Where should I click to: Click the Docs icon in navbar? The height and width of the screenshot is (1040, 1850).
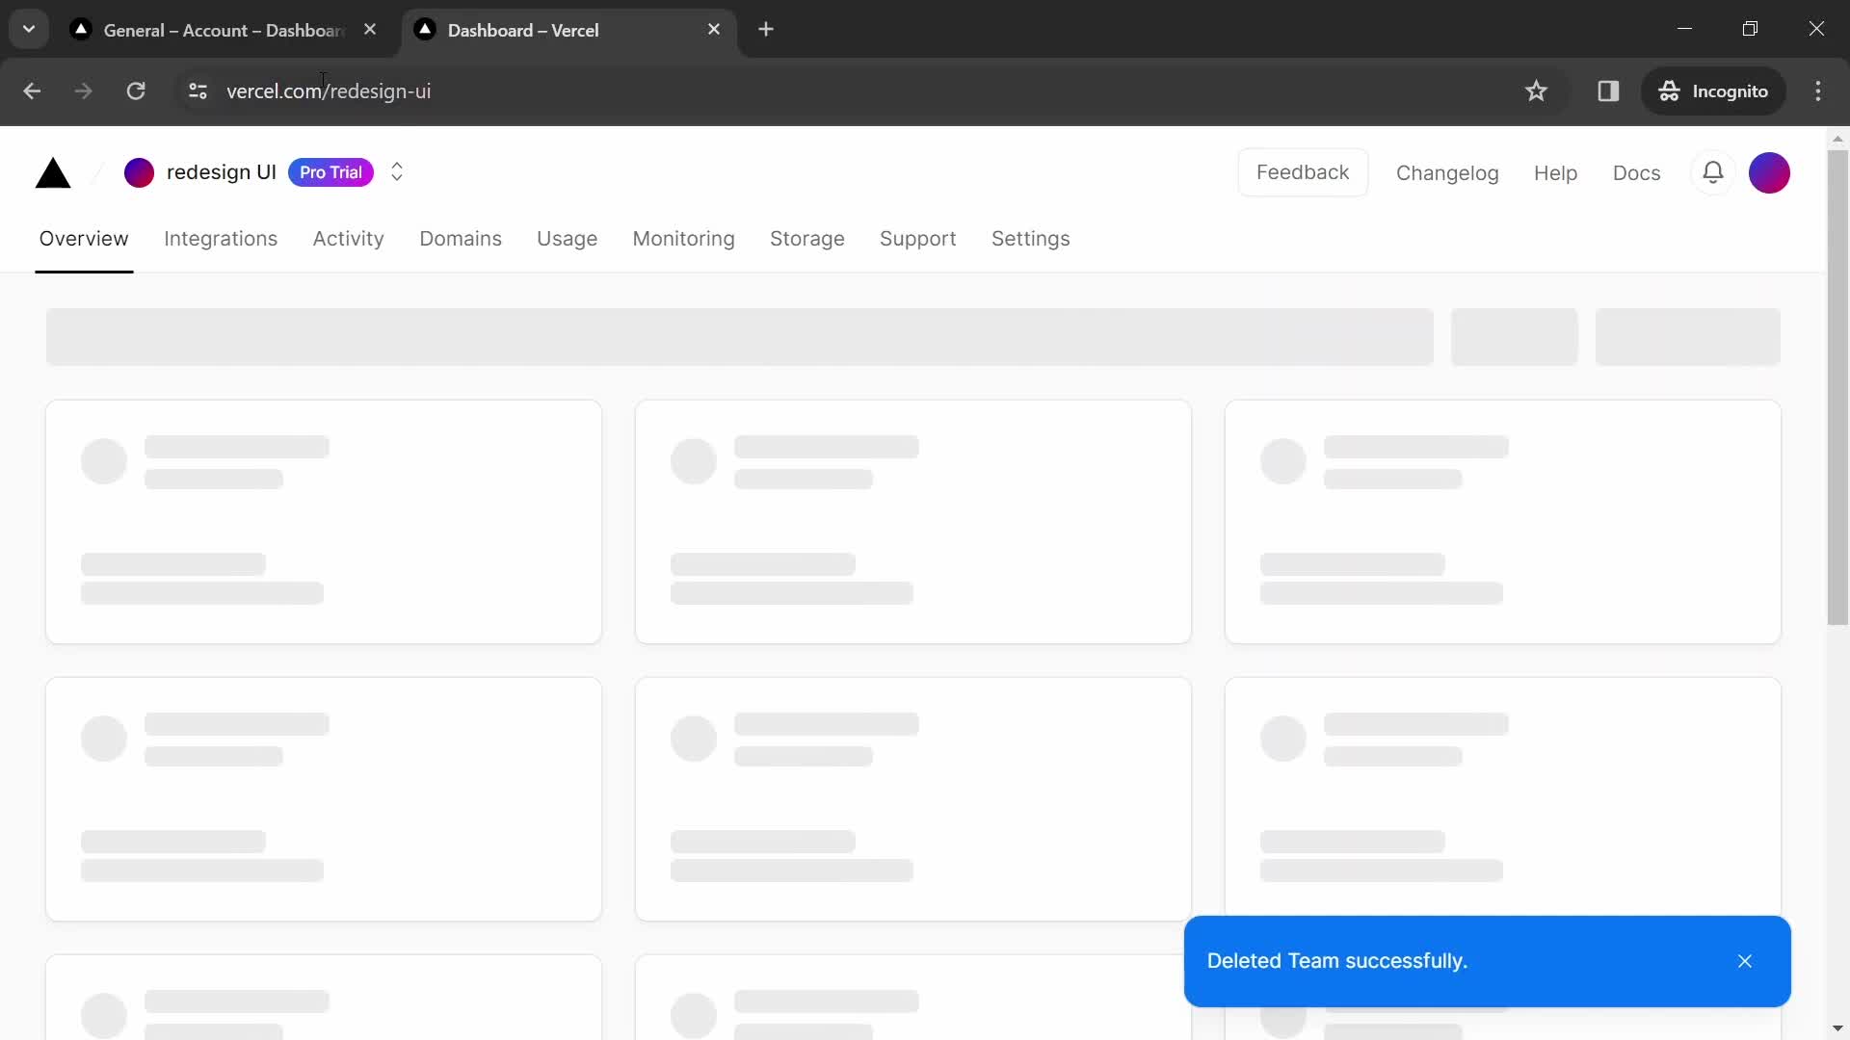pos(1636,171)
